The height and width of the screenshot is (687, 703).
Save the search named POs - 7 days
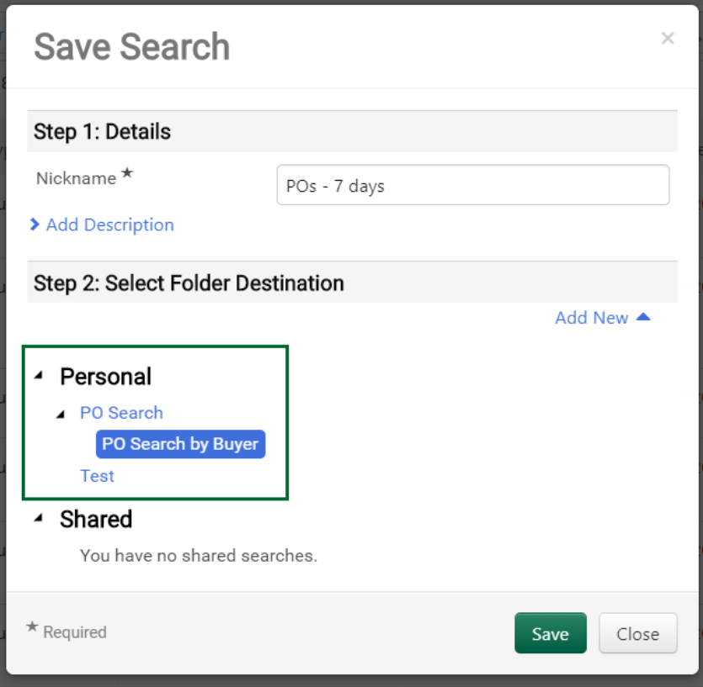coord(551,633)
